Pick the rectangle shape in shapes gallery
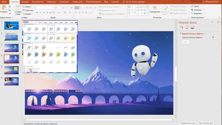The width and height of the screenshot is (222, 125). tap(139, 7)
